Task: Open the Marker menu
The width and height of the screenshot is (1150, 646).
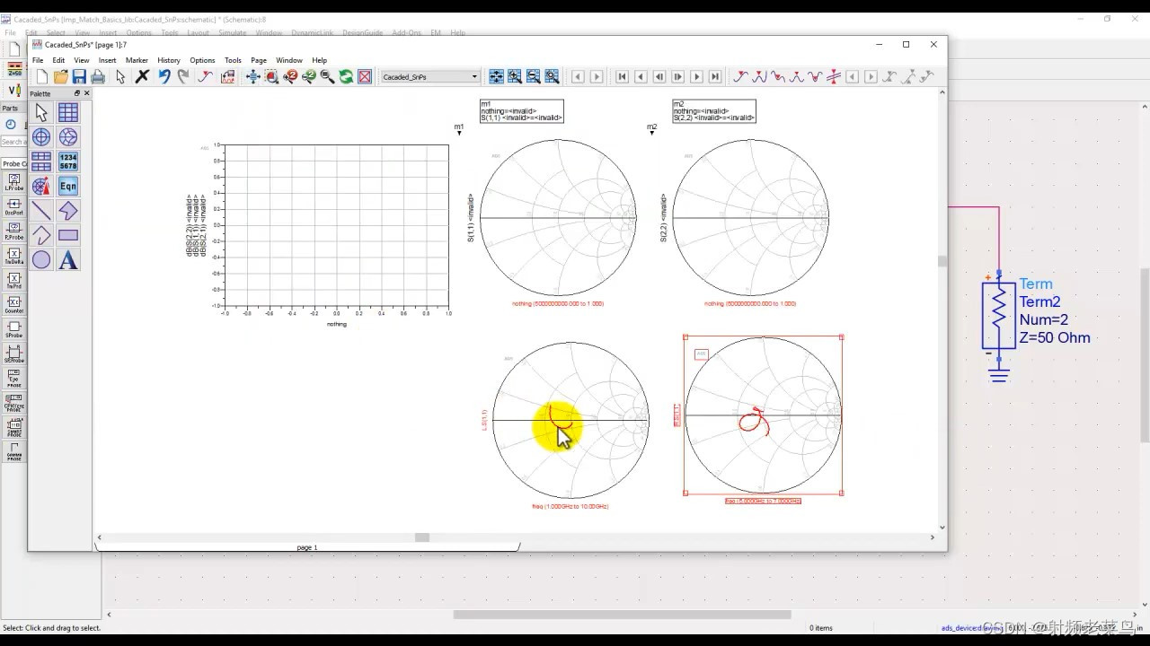Action: 137,60
